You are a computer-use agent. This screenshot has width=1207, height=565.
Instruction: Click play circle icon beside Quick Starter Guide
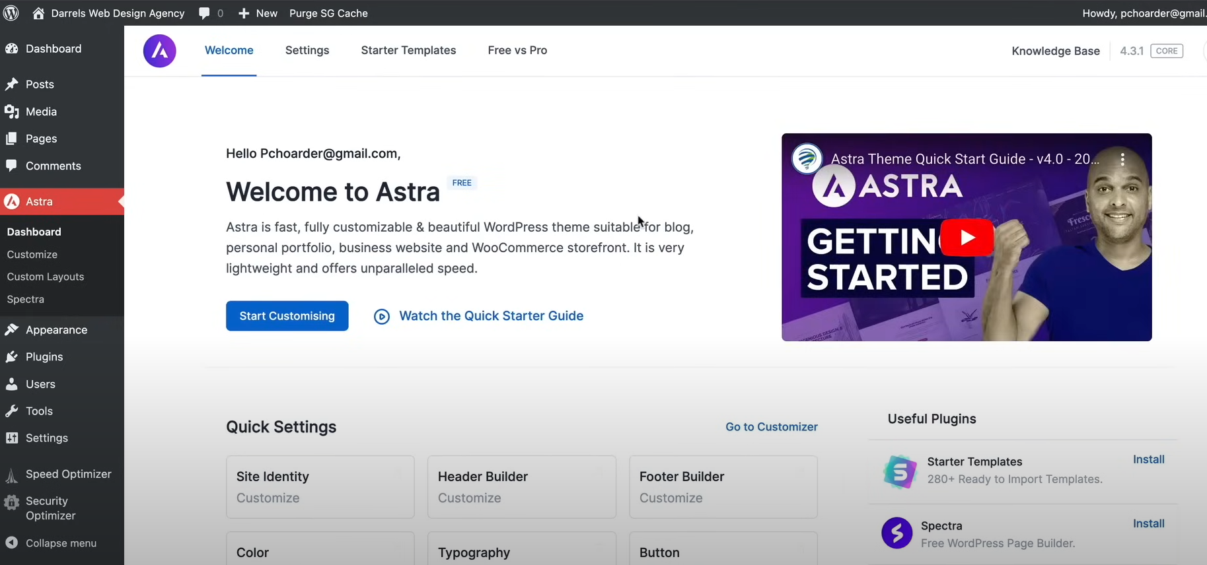click(x=382, y=317)
